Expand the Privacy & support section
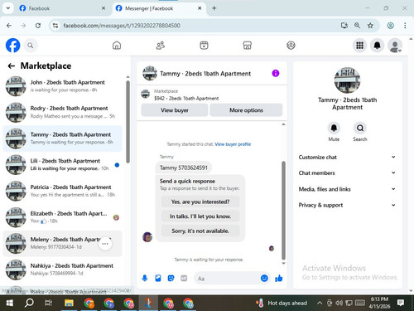414x311 pixels. 347,205
